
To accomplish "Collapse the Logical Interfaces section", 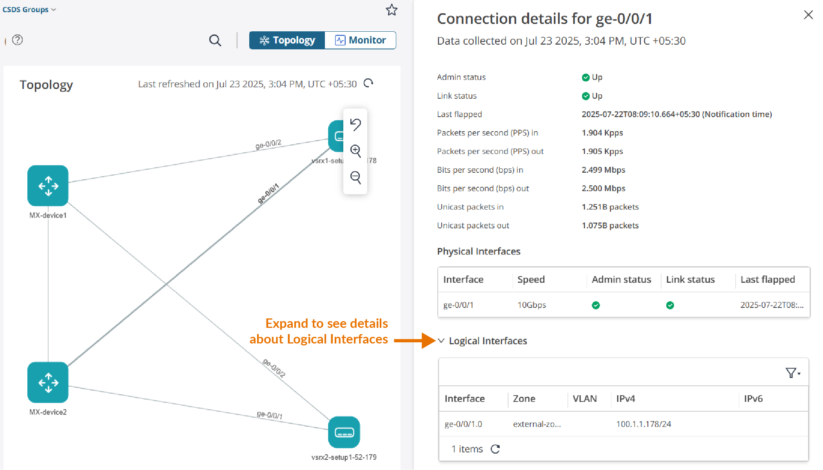I will click(x=441, y=341).
